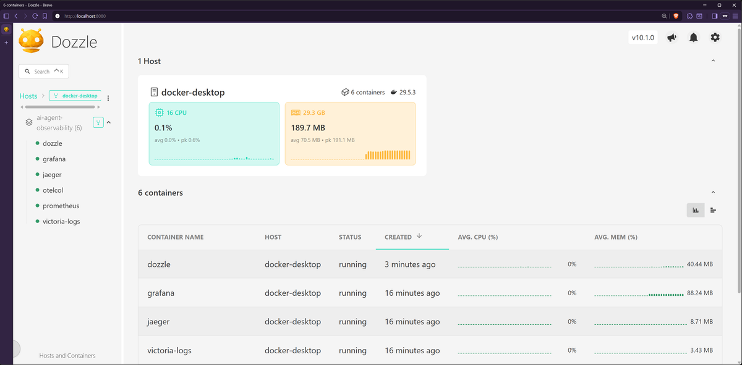742x365 pixels.
Task: Click the ai-agent-observability stack layers icon
Action: 29,122
